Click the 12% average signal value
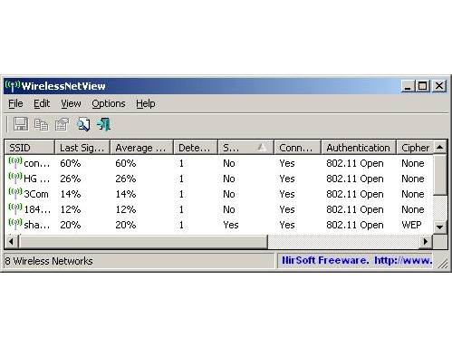This screenshot has height=348, width=452. pyautogui.click(x=126, y=209)
